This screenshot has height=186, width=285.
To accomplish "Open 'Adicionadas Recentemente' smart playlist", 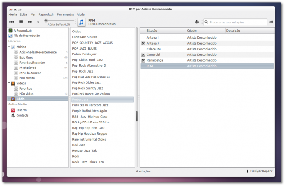I will pyautogui.click(x=38, y=52).
